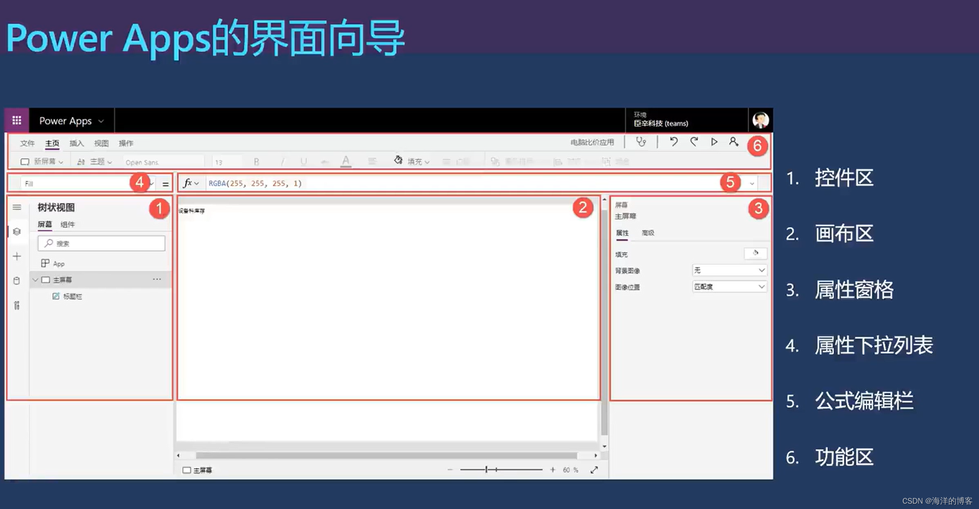Open the Insert plus pane

click(17, 256)
